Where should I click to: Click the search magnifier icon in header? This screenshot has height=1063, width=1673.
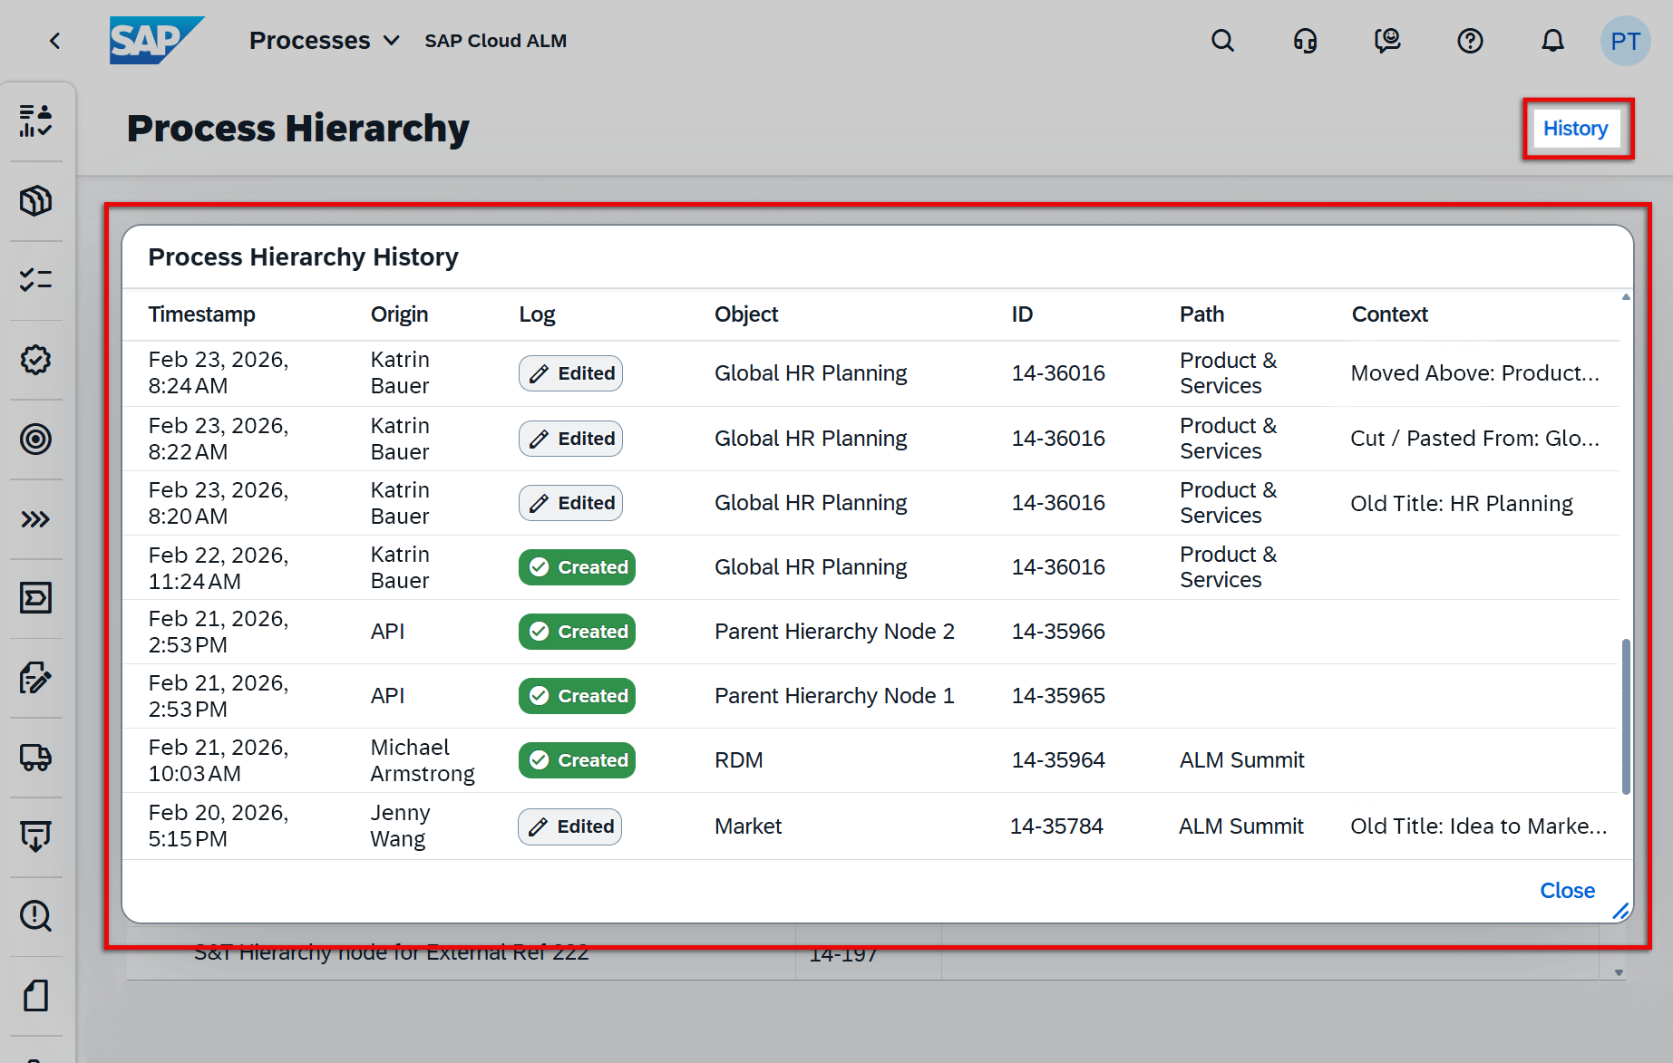[1222, 41]
